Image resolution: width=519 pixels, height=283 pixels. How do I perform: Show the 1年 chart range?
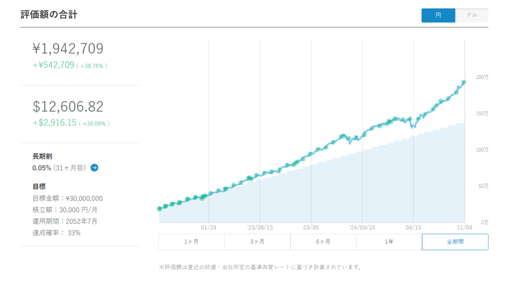(x=389, y=242)
